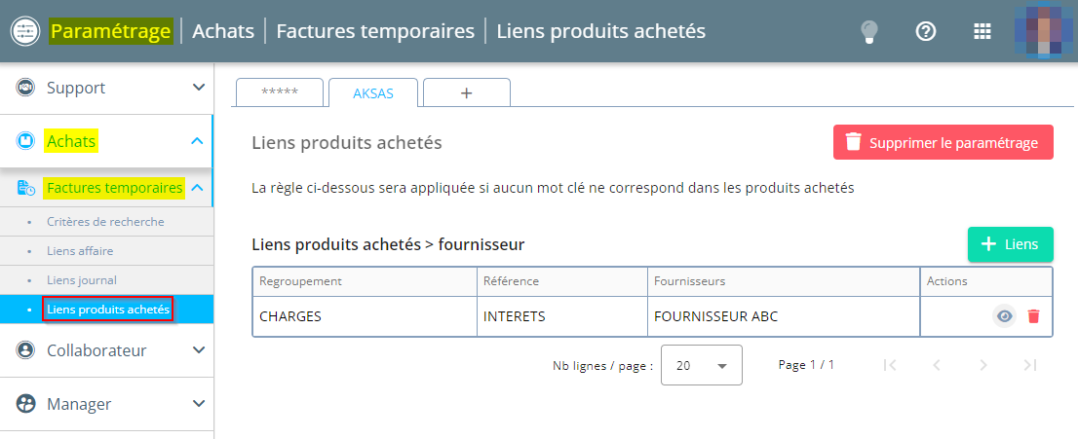The width and height of the screenshot is (1078, 439).
Task: Expand the Manager menu chevron
Action: click(199, 403)
